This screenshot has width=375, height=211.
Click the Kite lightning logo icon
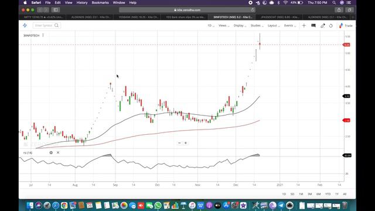(25, 25)
